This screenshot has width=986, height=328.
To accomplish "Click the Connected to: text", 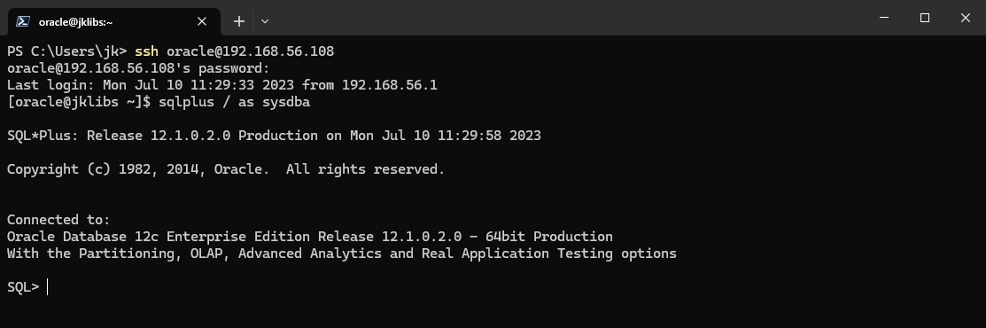I will [58, 220].
